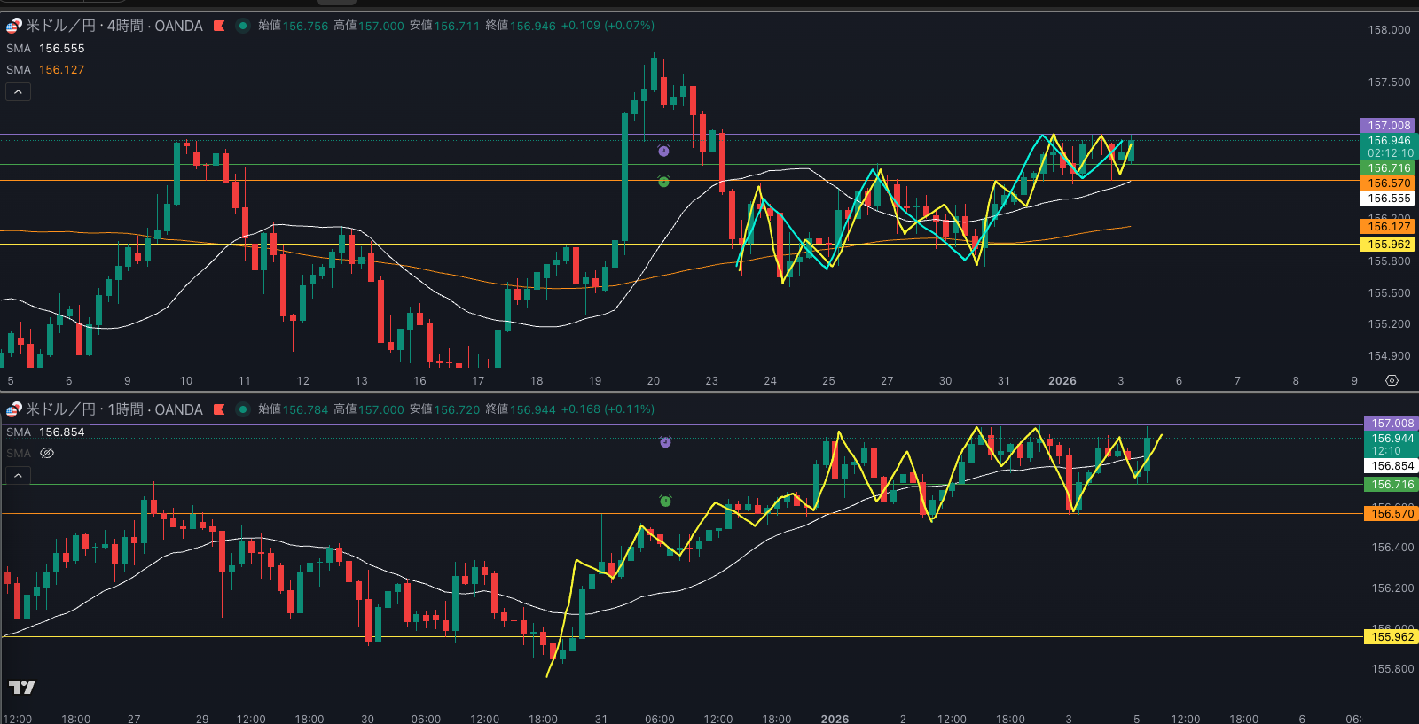Click the TradingView logo in lower chart

coord(22,687)
